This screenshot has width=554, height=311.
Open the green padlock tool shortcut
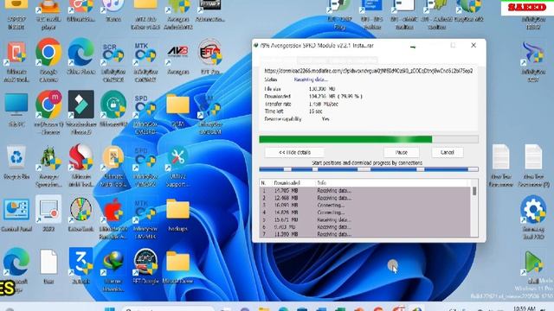coord(113,105)
